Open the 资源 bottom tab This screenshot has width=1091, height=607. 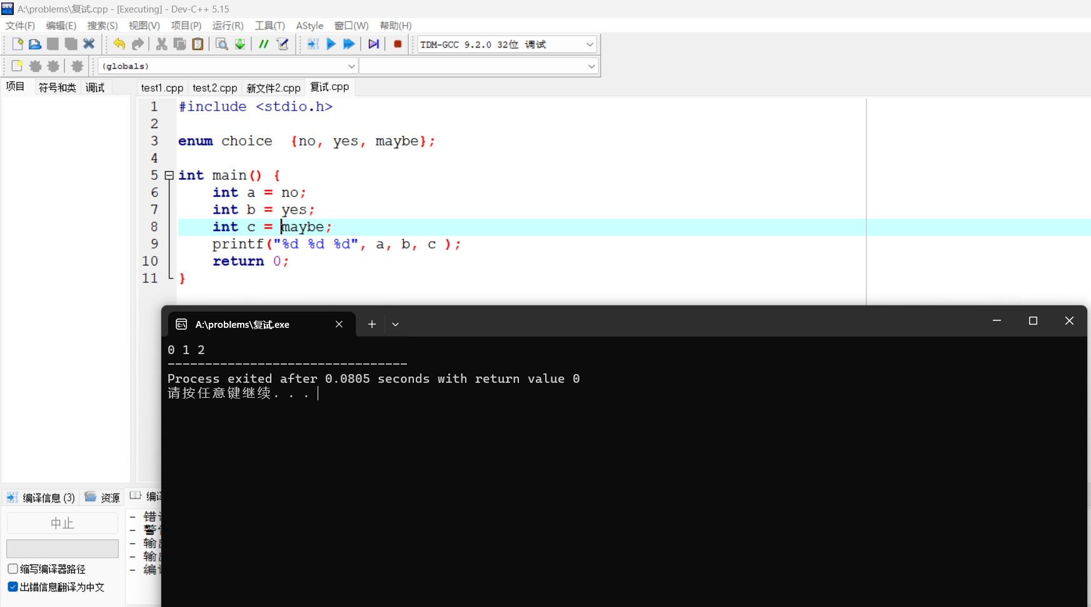click(103, 498)
